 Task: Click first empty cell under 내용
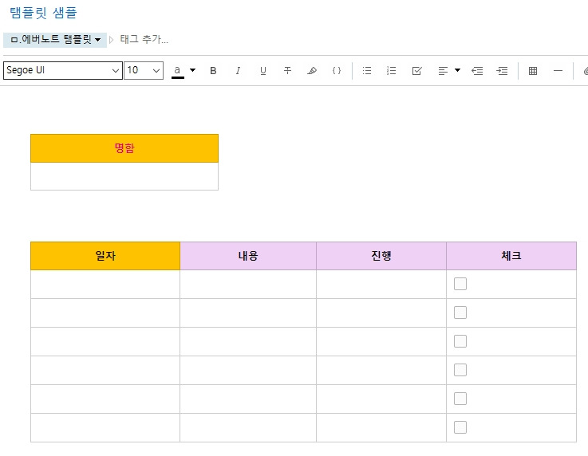(248, 284)
